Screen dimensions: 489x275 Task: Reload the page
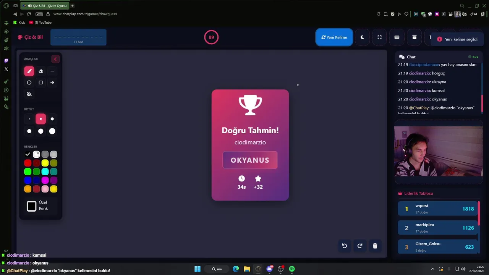pyautogui.click(x=29, y=14)
